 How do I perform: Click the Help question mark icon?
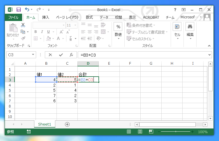[x=175, y=10]
